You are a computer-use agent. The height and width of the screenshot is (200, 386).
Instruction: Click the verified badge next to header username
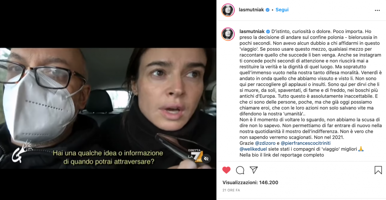coord(267,10)
